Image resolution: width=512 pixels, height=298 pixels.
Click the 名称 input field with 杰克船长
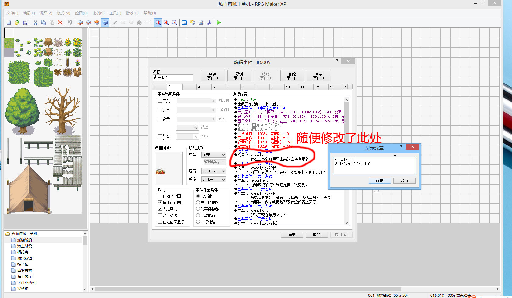[x=173, y=77]
